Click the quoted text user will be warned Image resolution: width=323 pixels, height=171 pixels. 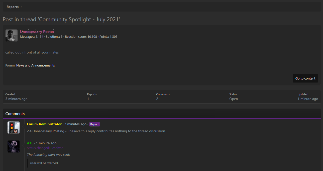(44, 163)
